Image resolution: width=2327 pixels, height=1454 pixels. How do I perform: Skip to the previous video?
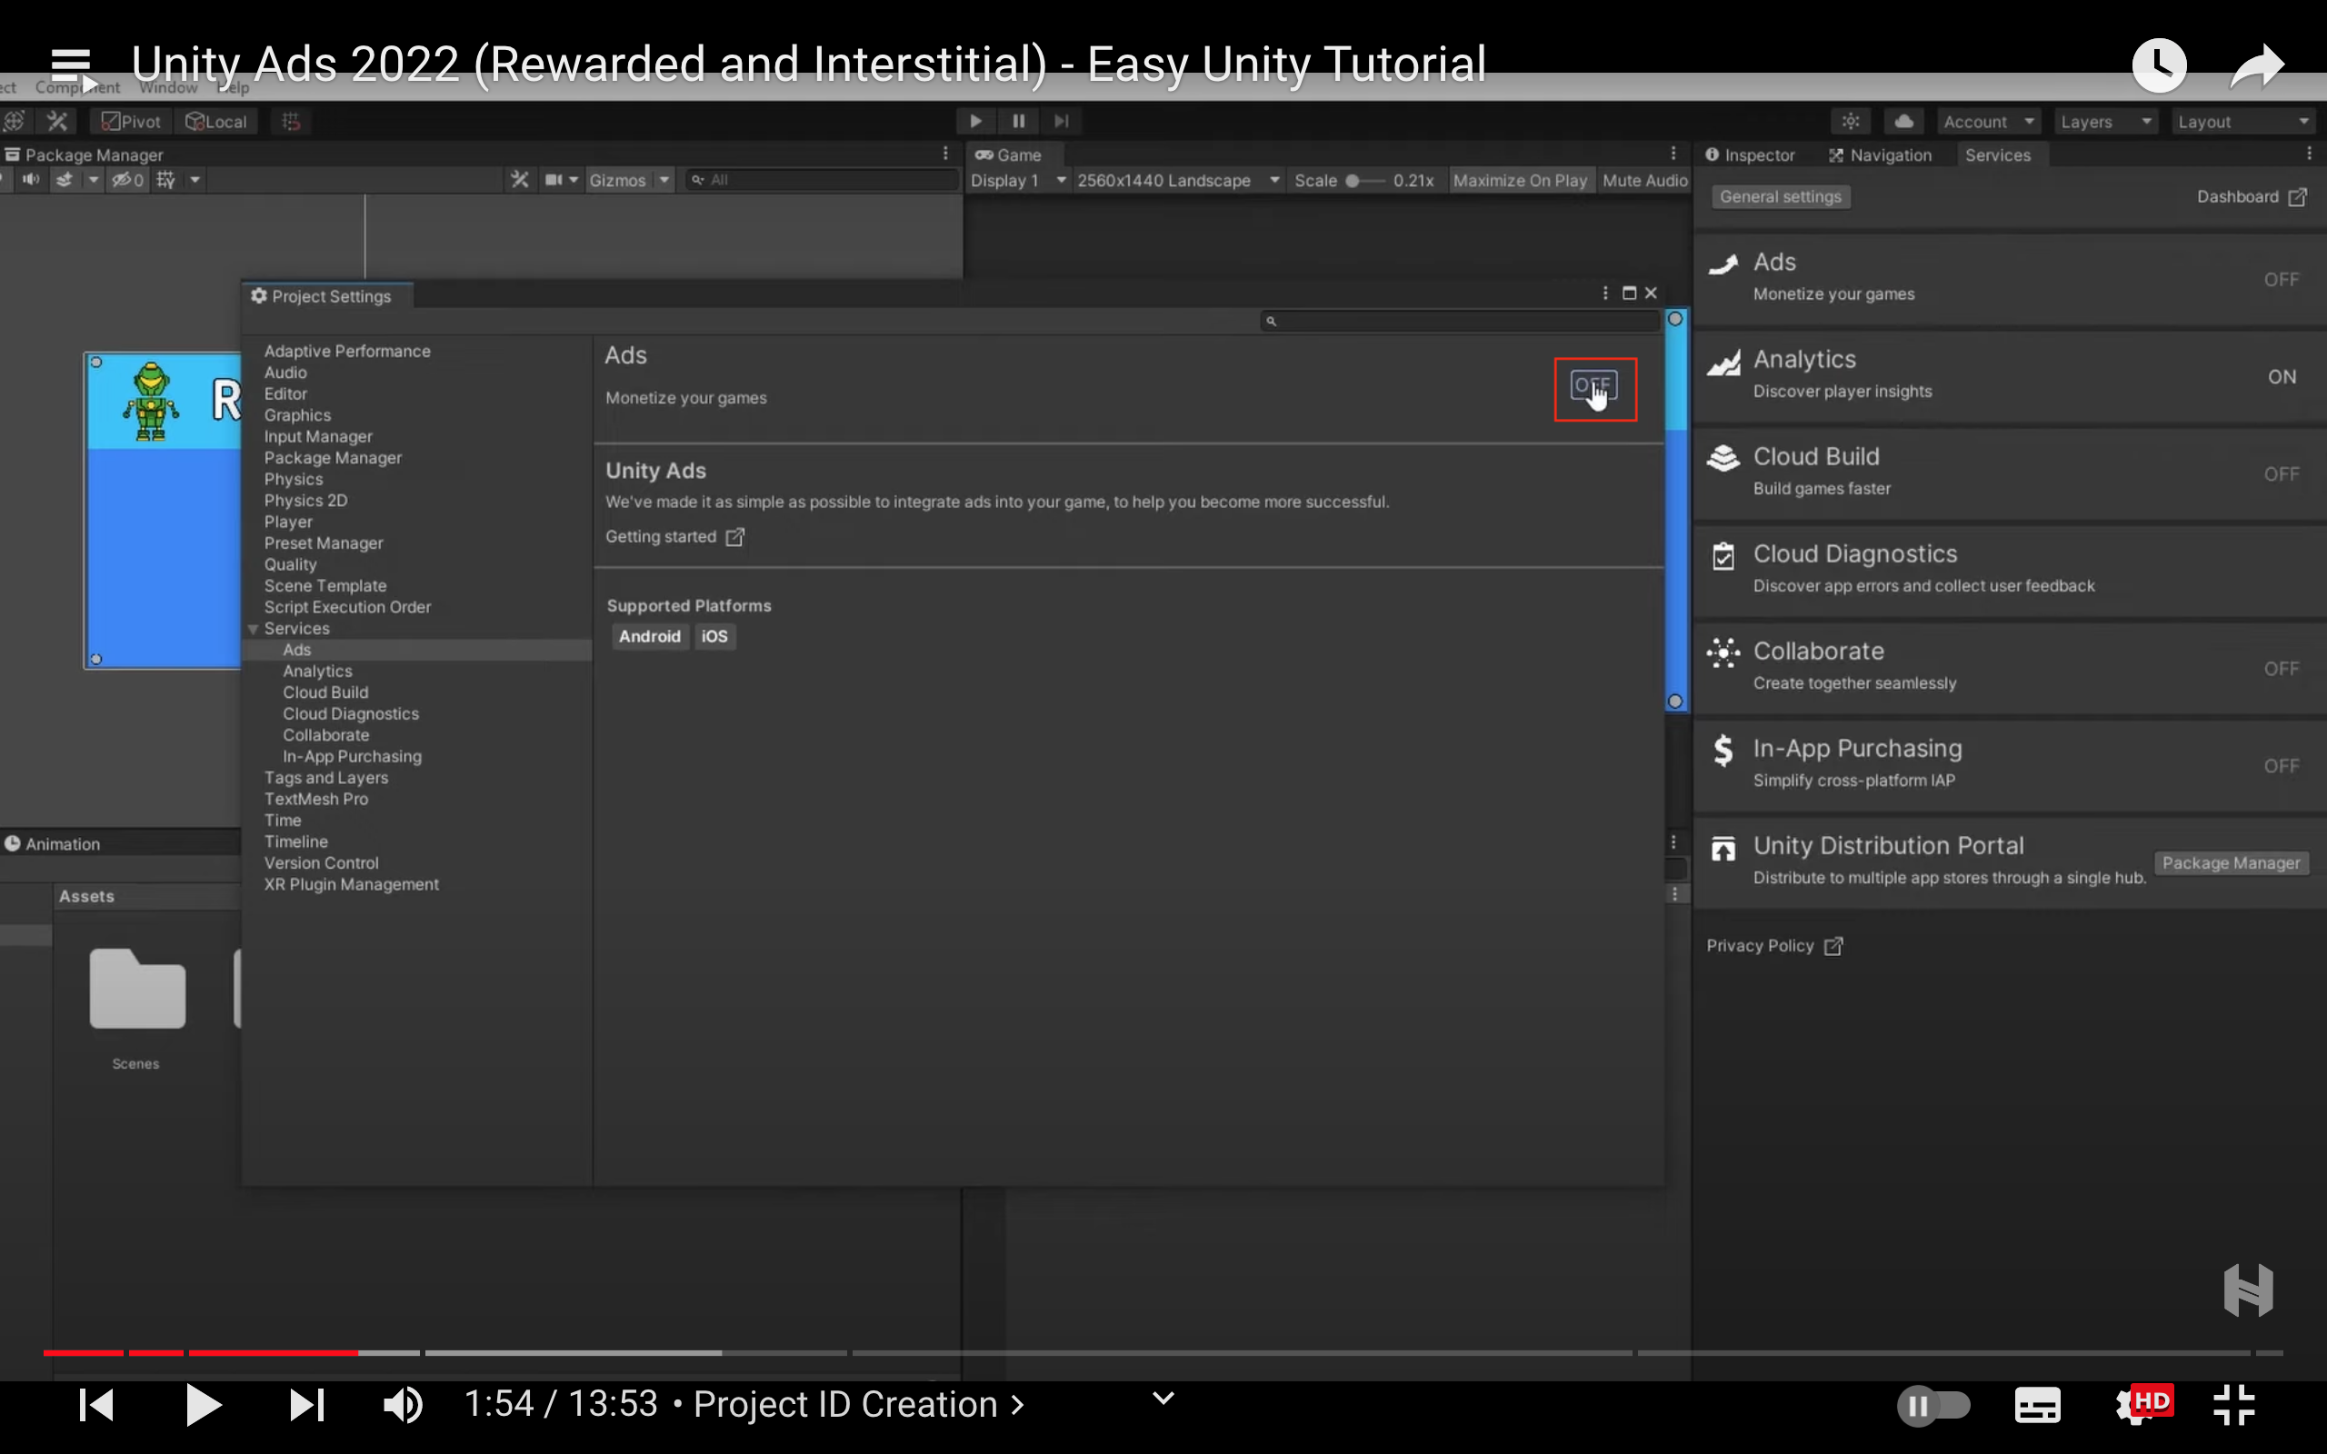[x=96, y=1405]
